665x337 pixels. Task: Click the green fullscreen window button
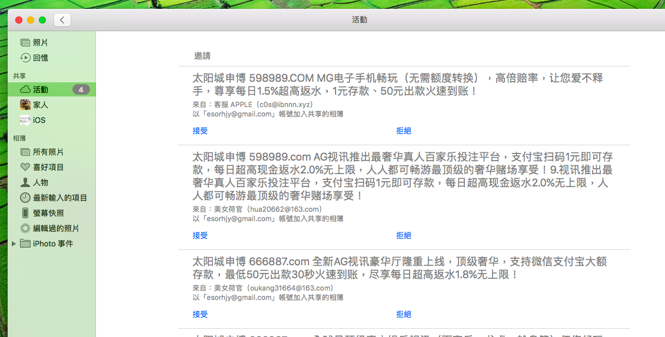tap(42, 20)
